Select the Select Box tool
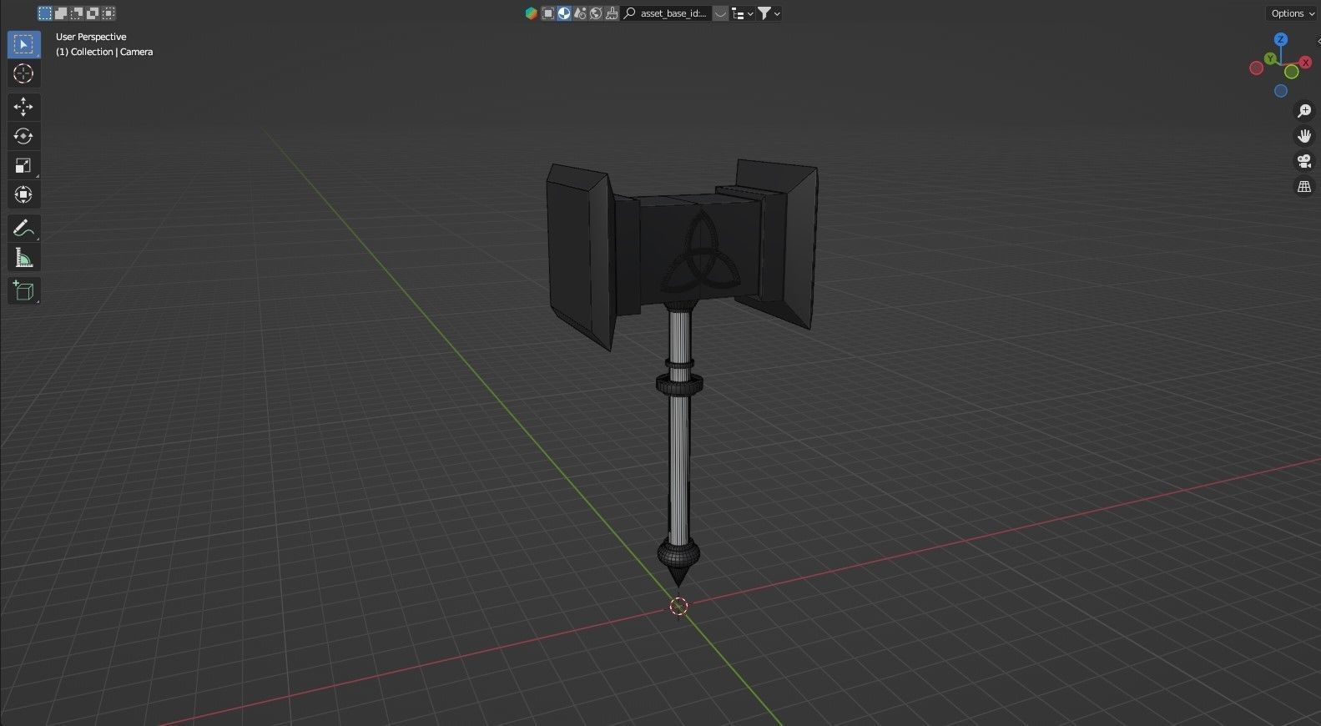Viewport: 1321px width, 726px height. pyautogui.click(x=23, y=44)
